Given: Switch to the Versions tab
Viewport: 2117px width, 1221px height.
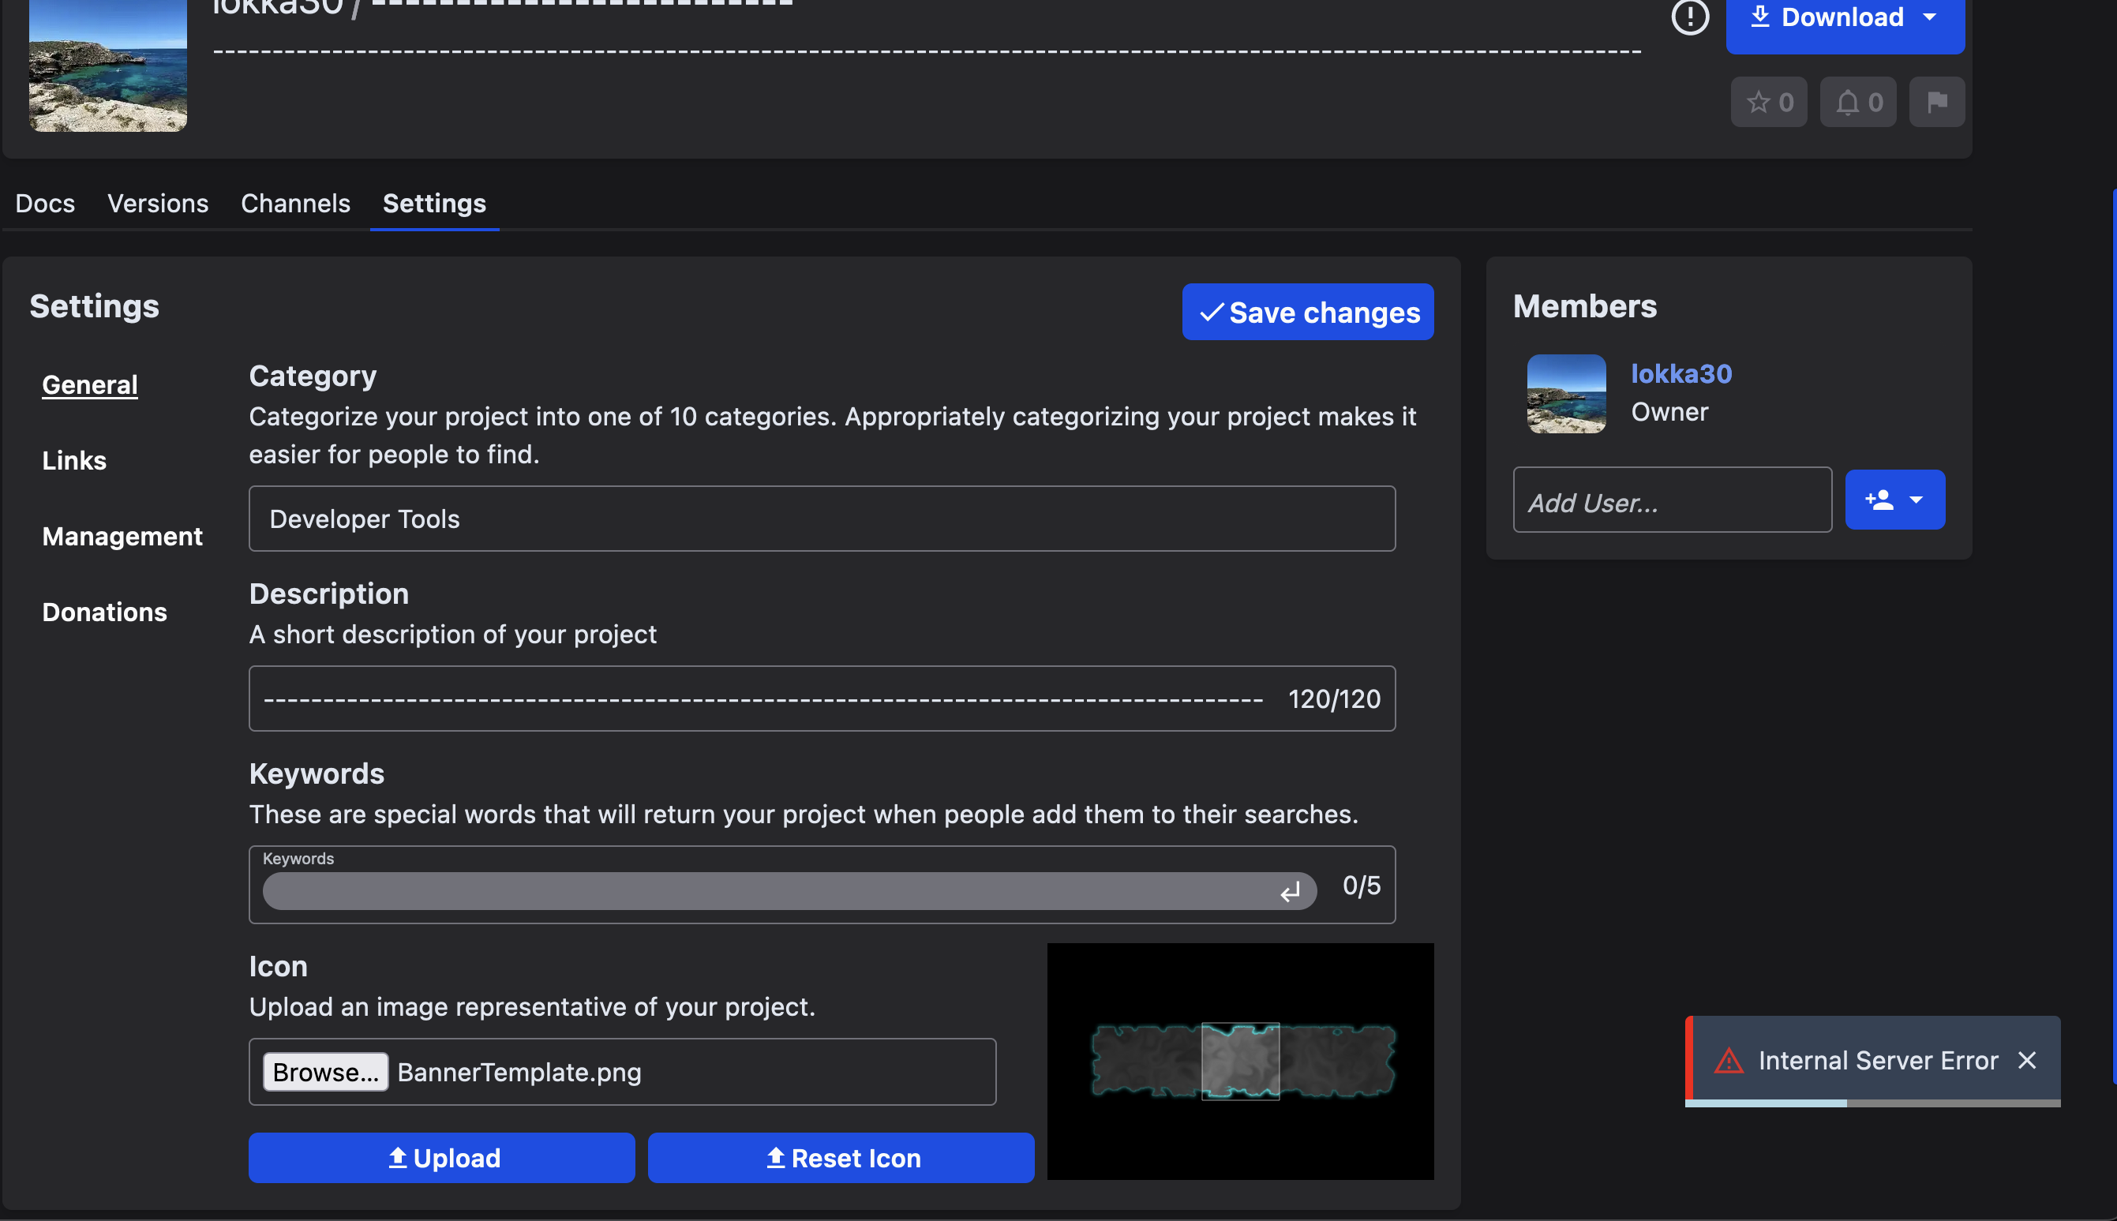Looking at the screenshot, I should [x=158, y=203].
